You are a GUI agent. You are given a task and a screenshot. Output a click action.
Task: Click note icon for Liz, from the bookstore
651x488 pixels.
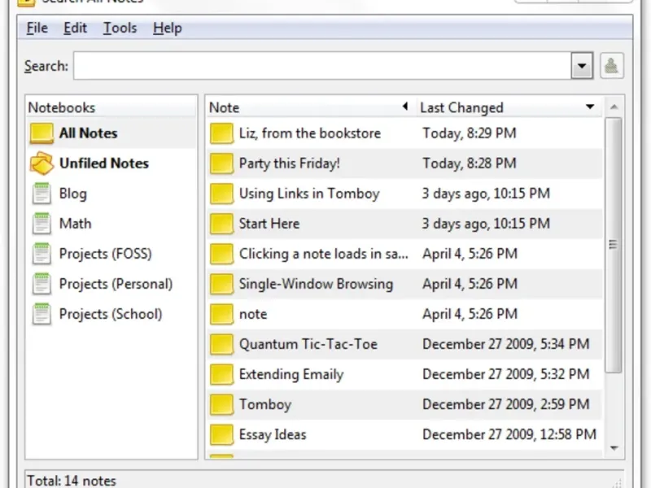coord(221,133)
